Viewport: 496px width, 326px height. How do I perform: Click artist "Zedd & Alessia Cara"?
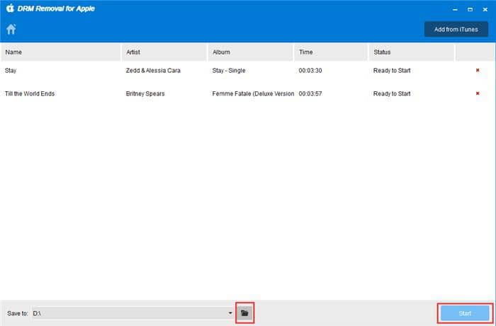(153, 71)
